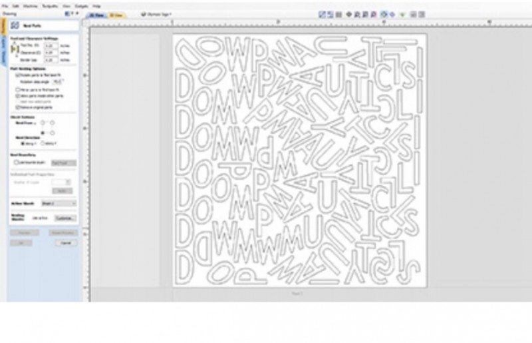Expand the Active Sheet dropdown
The image size is (532, 343).
pos(60,203)
